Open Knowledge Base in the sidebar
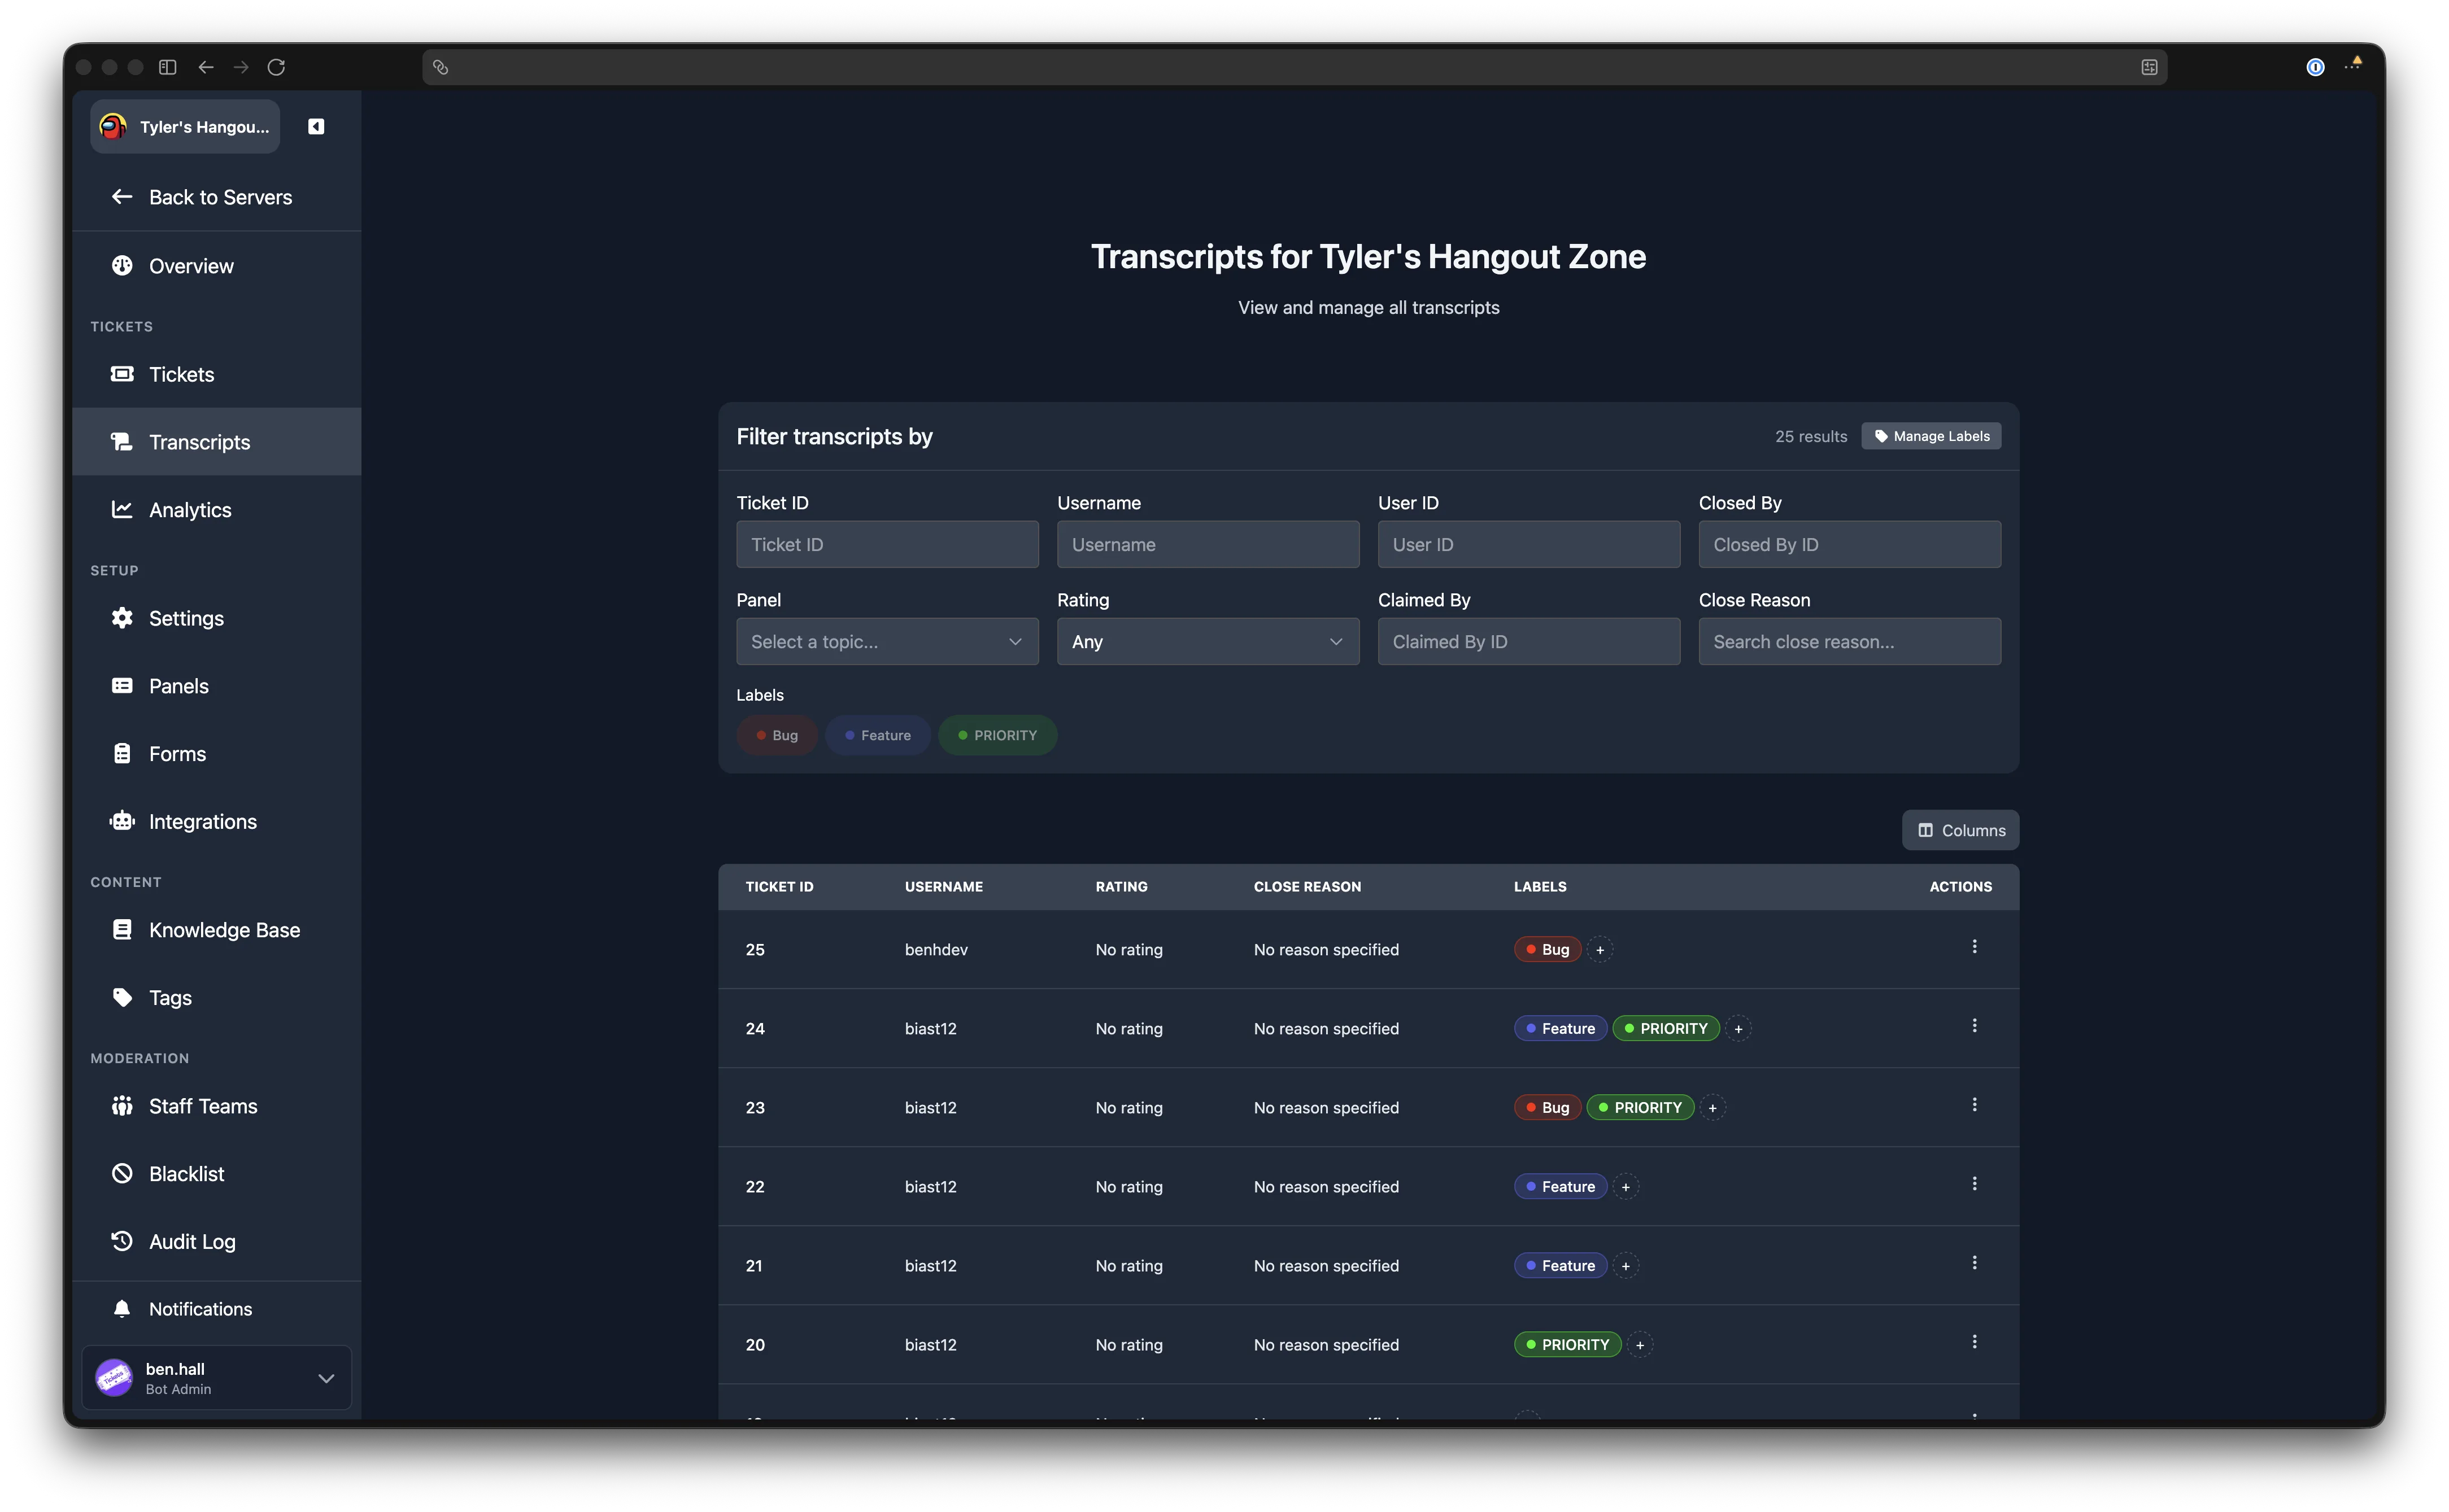 coord(216,930)
